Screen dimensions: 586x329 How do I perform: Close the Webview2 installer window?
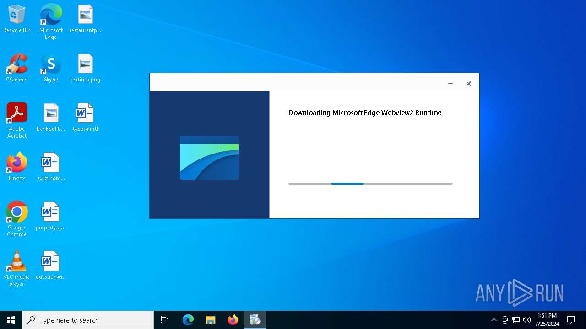[469, 83]
